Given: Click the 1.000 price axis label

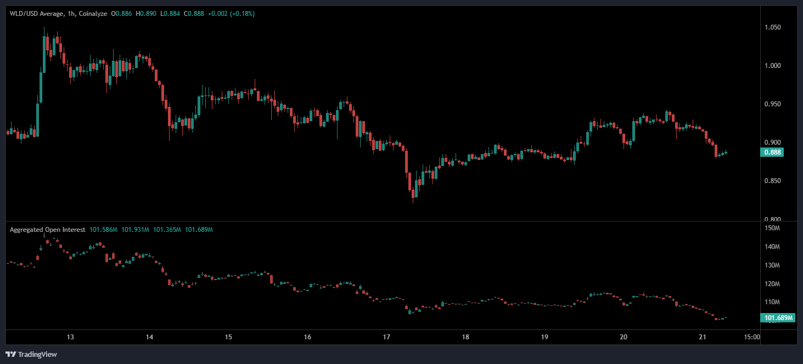Looking at the screenshot, I should click(x=773, y=66).
